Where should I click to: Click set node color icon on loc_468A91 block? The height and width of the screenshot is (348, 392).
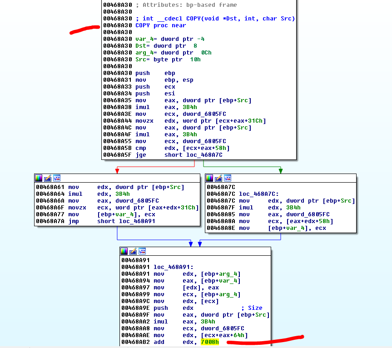(x=124, y=251)
